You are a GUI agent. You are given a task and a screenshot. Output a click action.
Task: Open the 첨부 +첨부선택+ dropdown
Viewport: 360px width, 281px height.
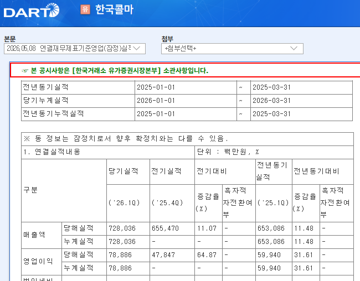232,49
